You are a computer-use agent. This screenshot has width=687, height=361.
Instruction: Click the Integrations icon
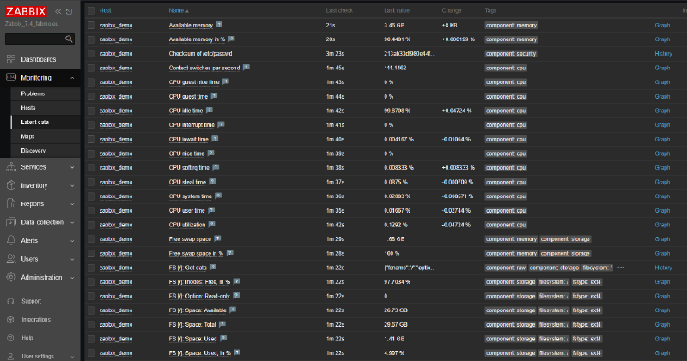tap(11, 320)
